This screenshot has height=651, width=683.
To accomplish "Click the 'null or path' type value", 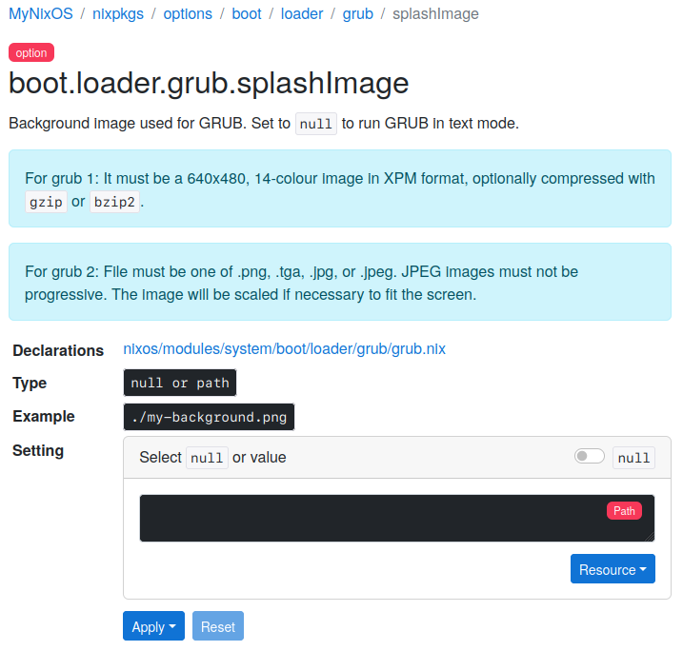I will pos(180,383).
